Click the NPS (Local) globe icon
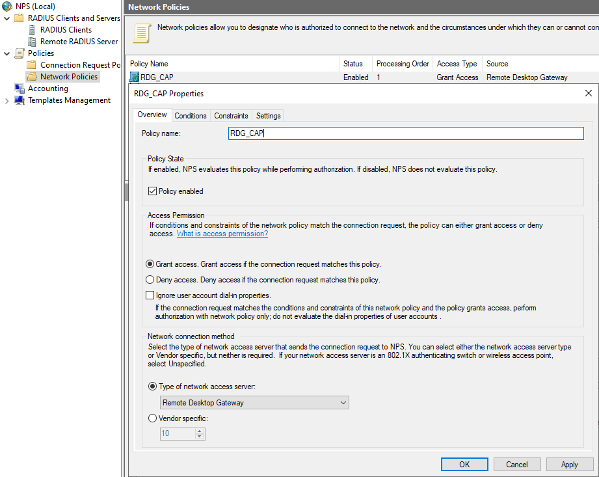Viewport: 599px width, 477px height. pyautogui.click(x=7, y=7)
